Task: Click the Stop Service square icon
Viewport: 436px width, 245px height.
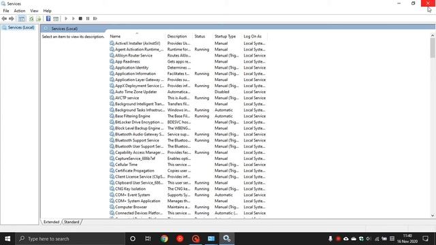Action: pyautogui.click(x=80, y=18)
